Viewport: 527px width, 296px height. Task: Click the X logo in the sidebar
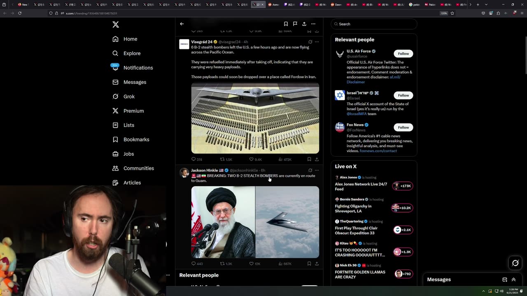116,25
